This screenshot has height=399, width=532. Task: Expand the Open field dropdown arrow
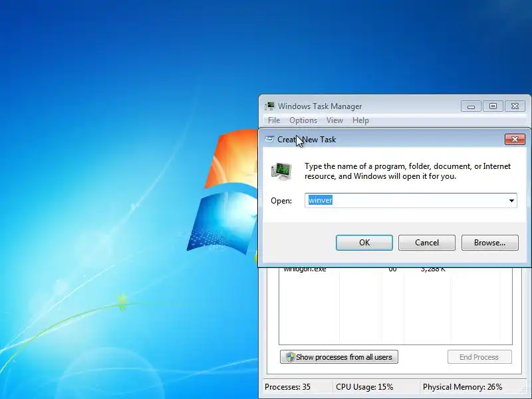click(511, 201)
